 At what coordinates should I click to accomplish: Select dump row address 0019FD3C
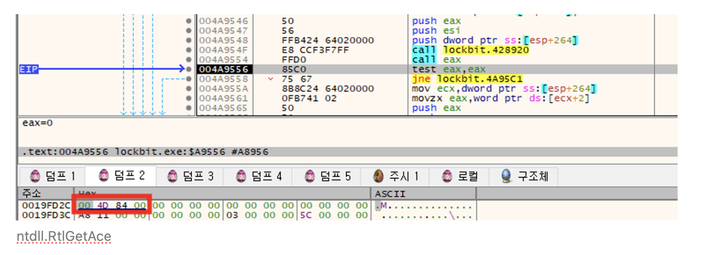[47, 215]
